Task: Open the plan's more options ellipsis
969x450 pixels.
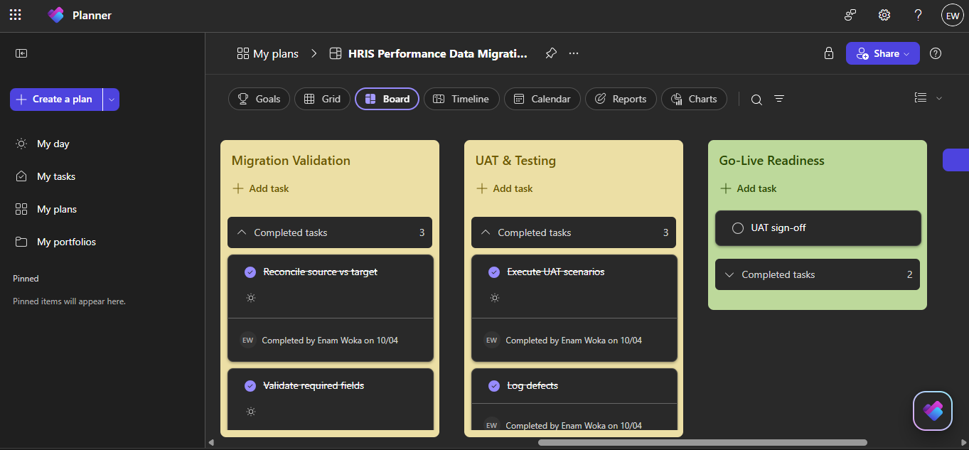Action: tap(574, 53)
